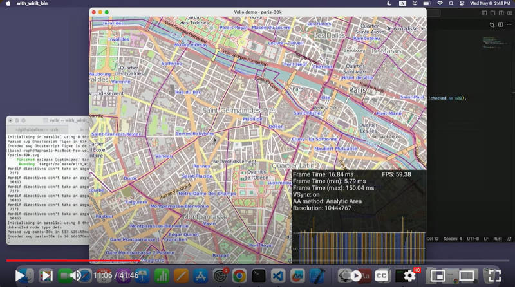Screen dimensions: 515x287
Task: Open Focus moon icon in menu bar
Action: [x=389, y=3]
